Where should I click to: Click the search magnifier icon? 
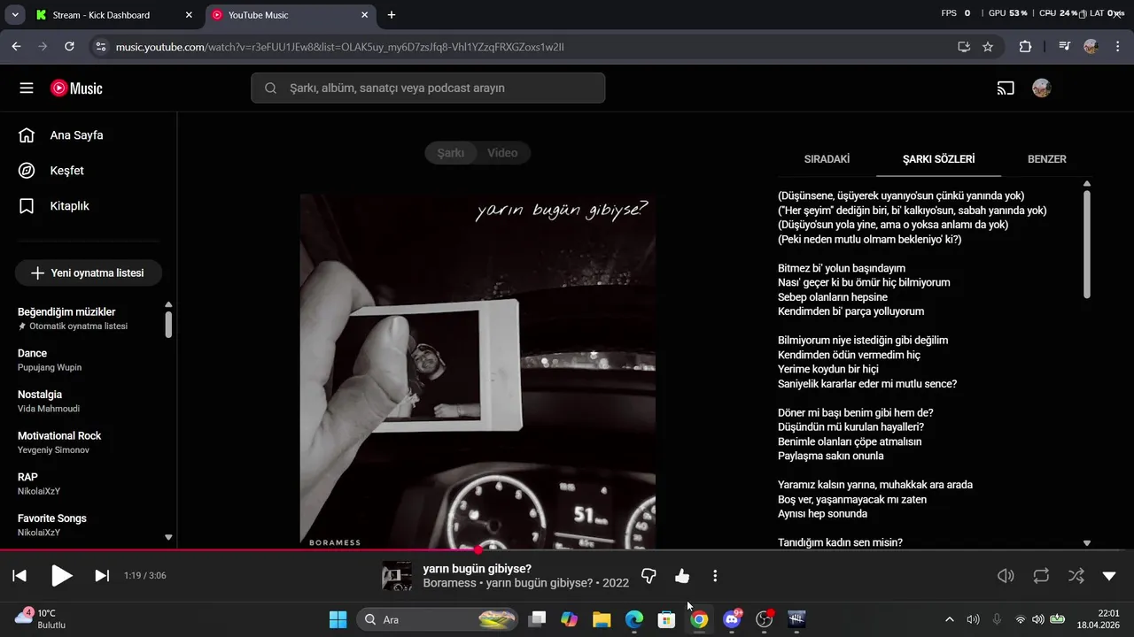coord(270,88)
